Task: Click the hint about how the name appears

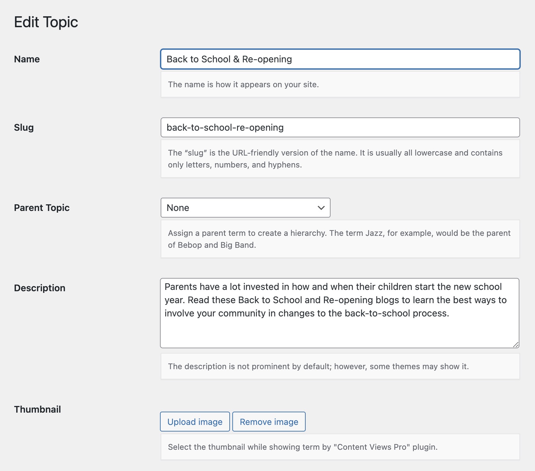Action: pyautogui.click(x=243, y=85)
